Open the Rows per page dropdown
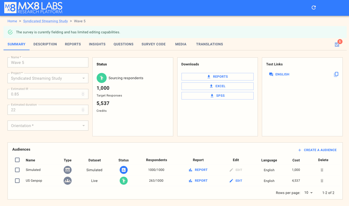The height and width of the screenshot is (206, 349). click(x=308, y=193)
